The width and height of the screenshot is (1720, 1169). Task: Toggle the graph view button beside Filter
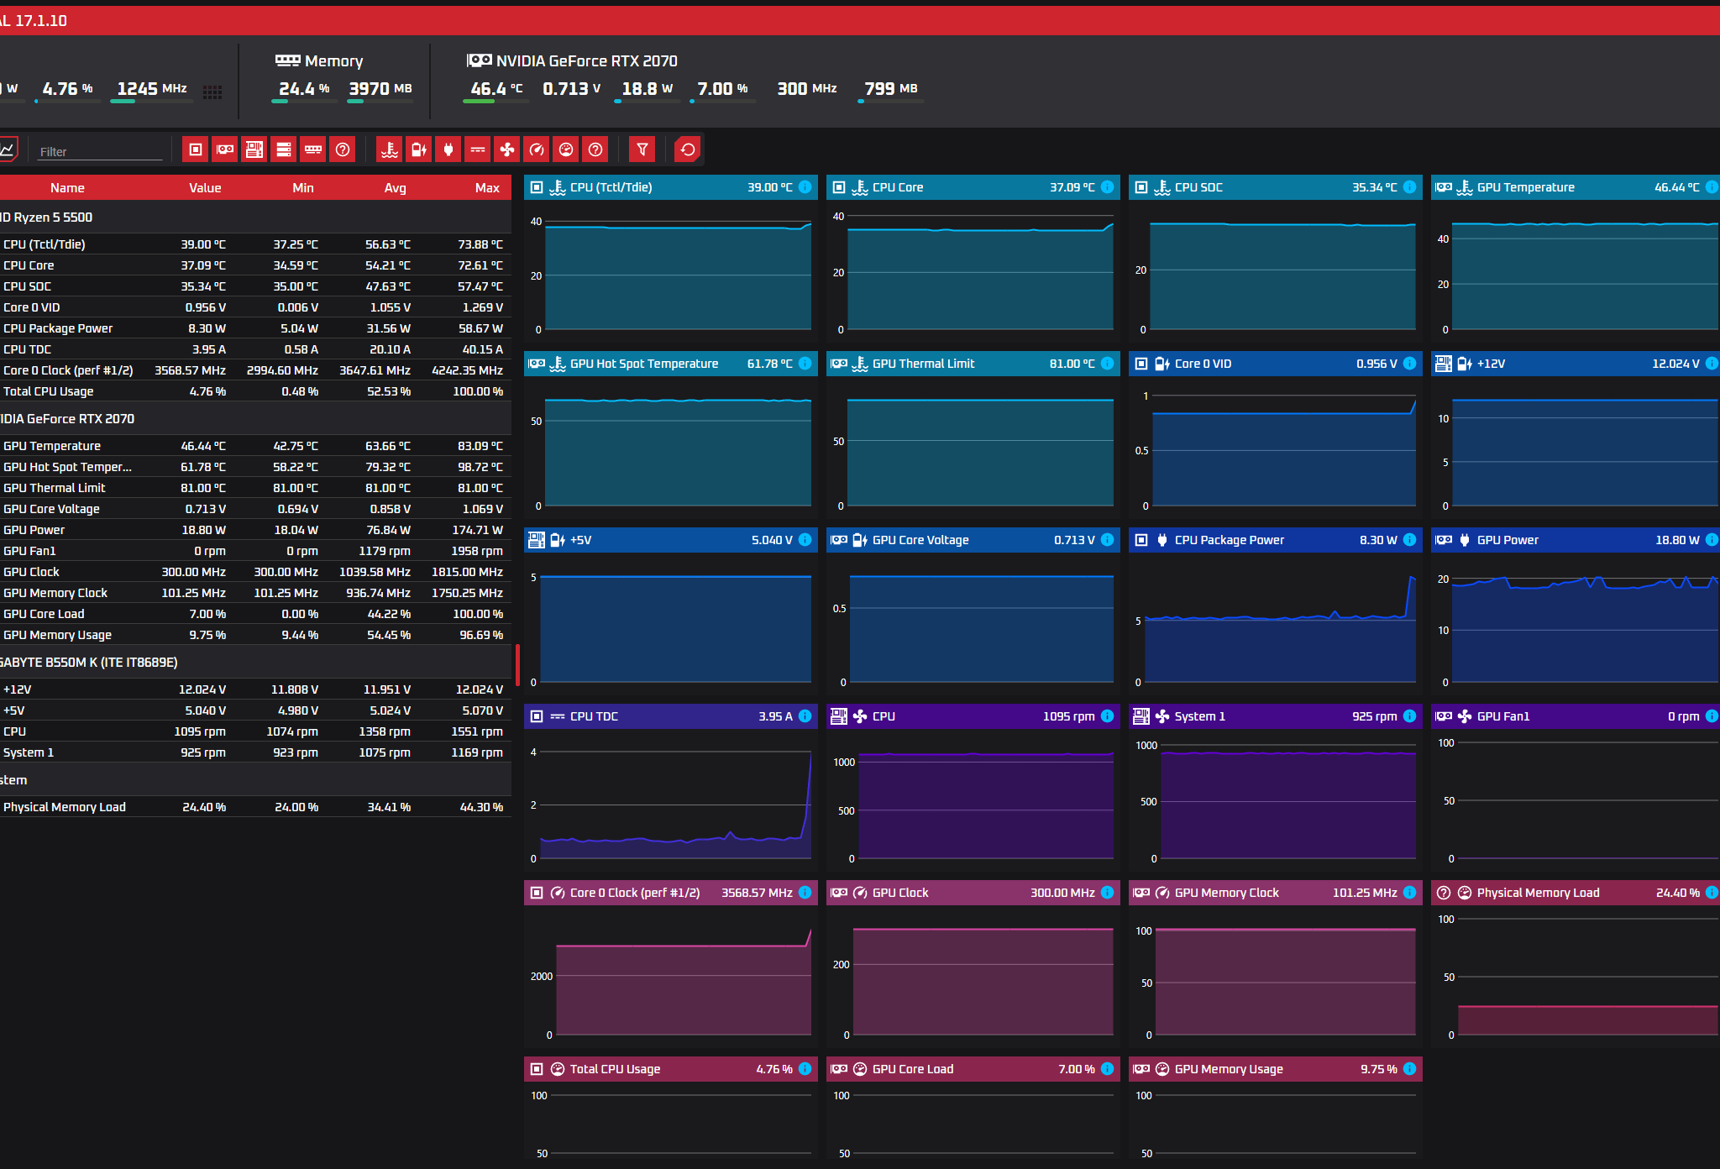pos(8,149)
